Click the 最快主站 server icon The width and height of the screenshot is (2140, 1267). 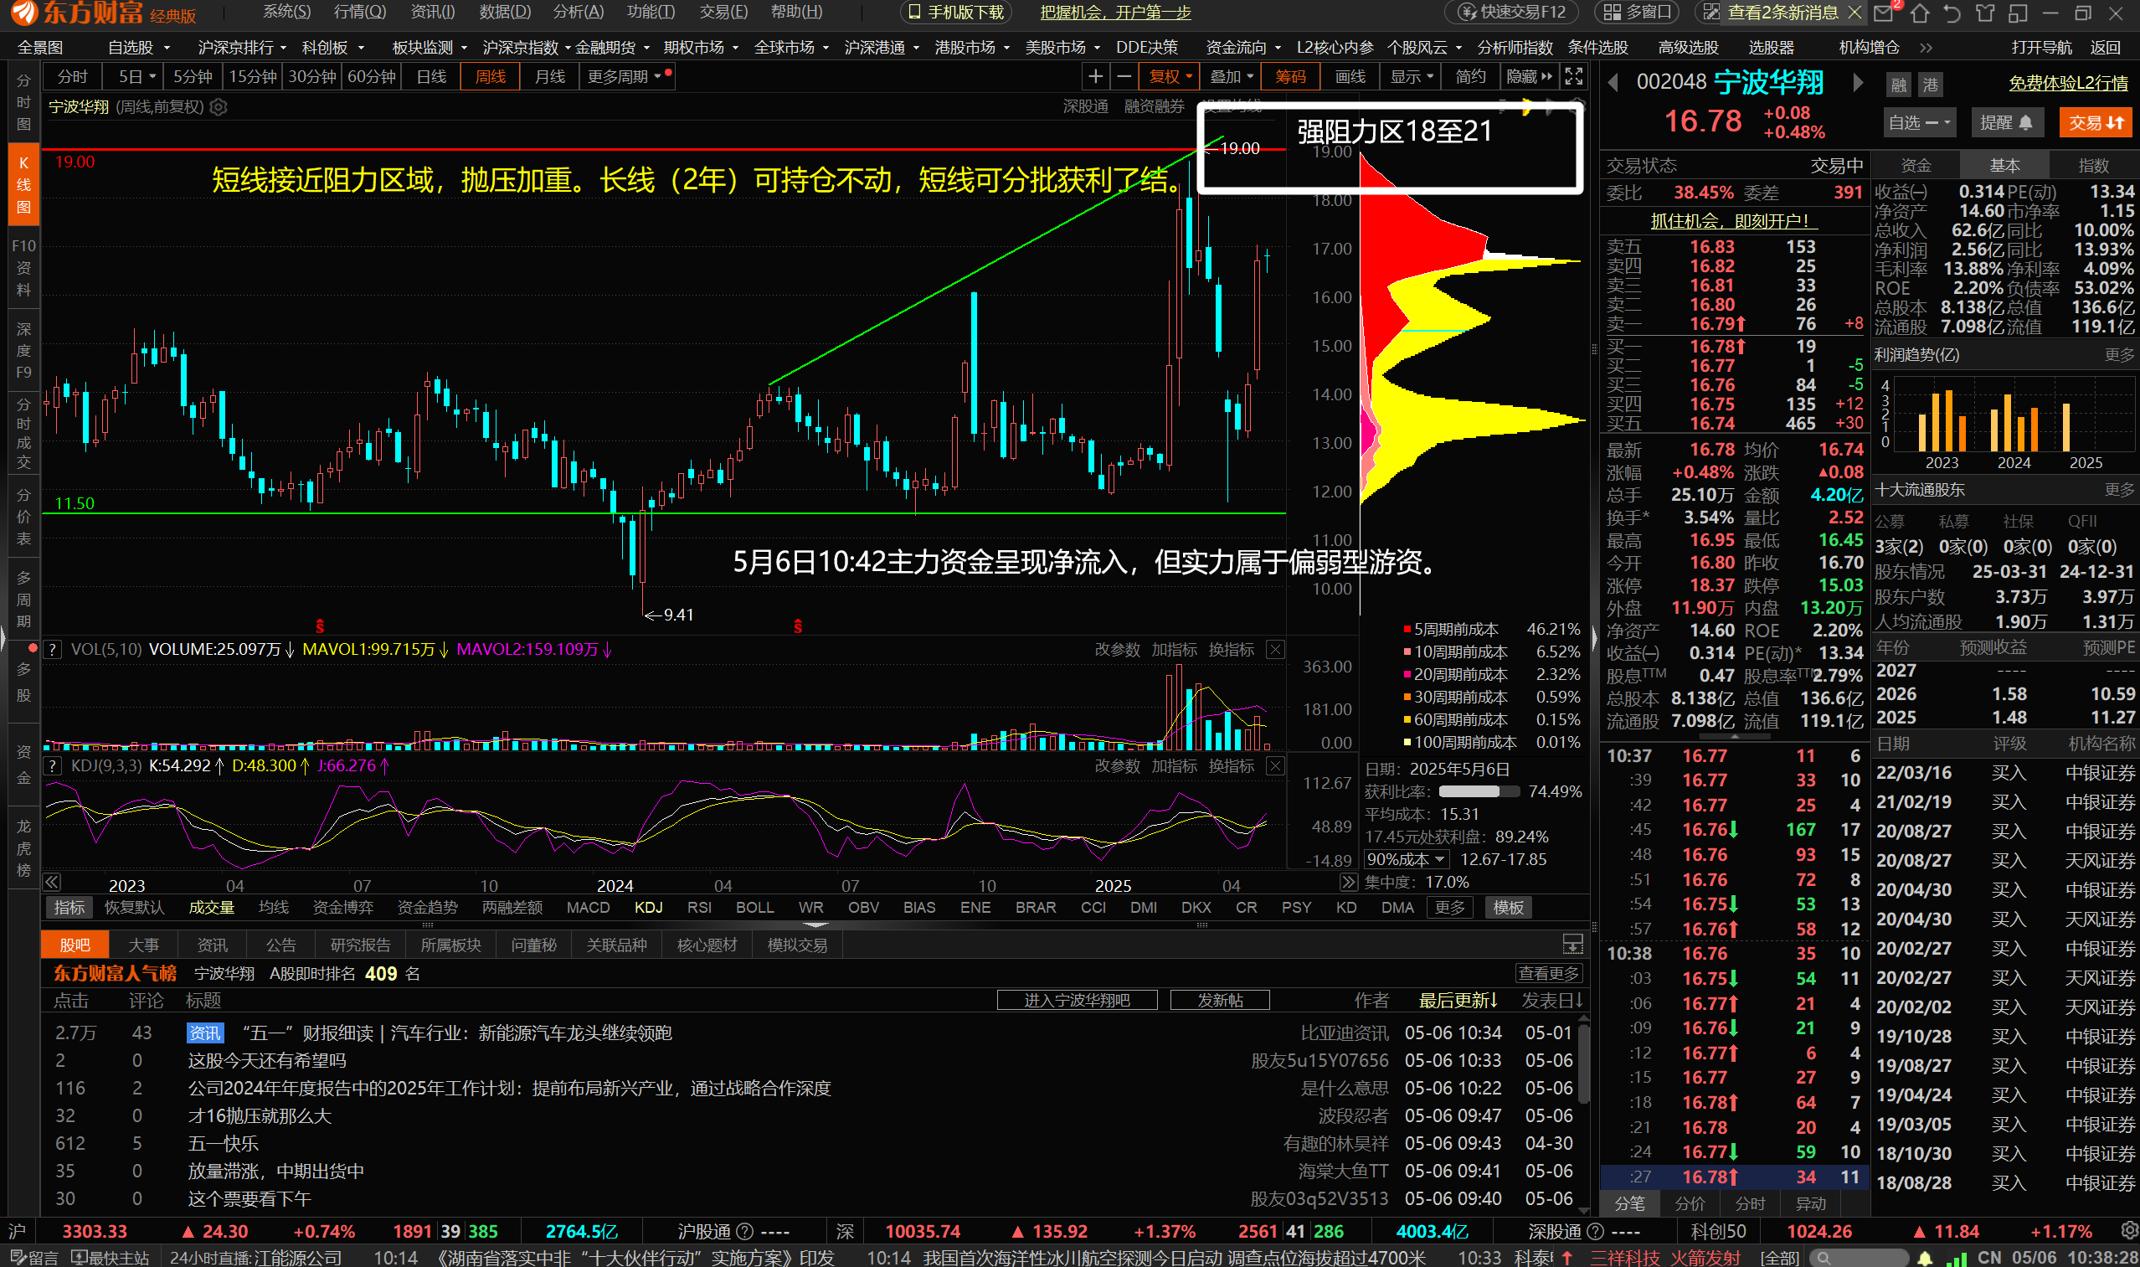[x=111, y=1259]
